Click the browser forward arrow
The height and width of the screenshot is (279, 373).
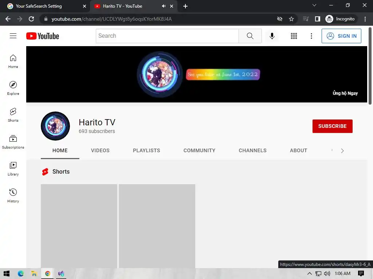point(20,19)
